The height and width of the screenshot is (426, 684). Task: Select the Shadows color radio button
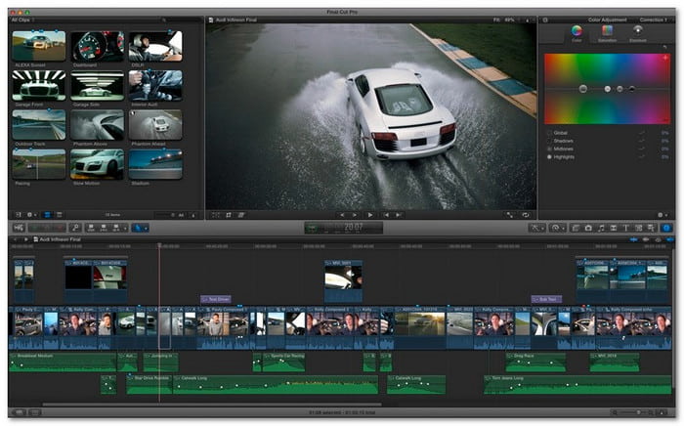click(x=548, y=140)
